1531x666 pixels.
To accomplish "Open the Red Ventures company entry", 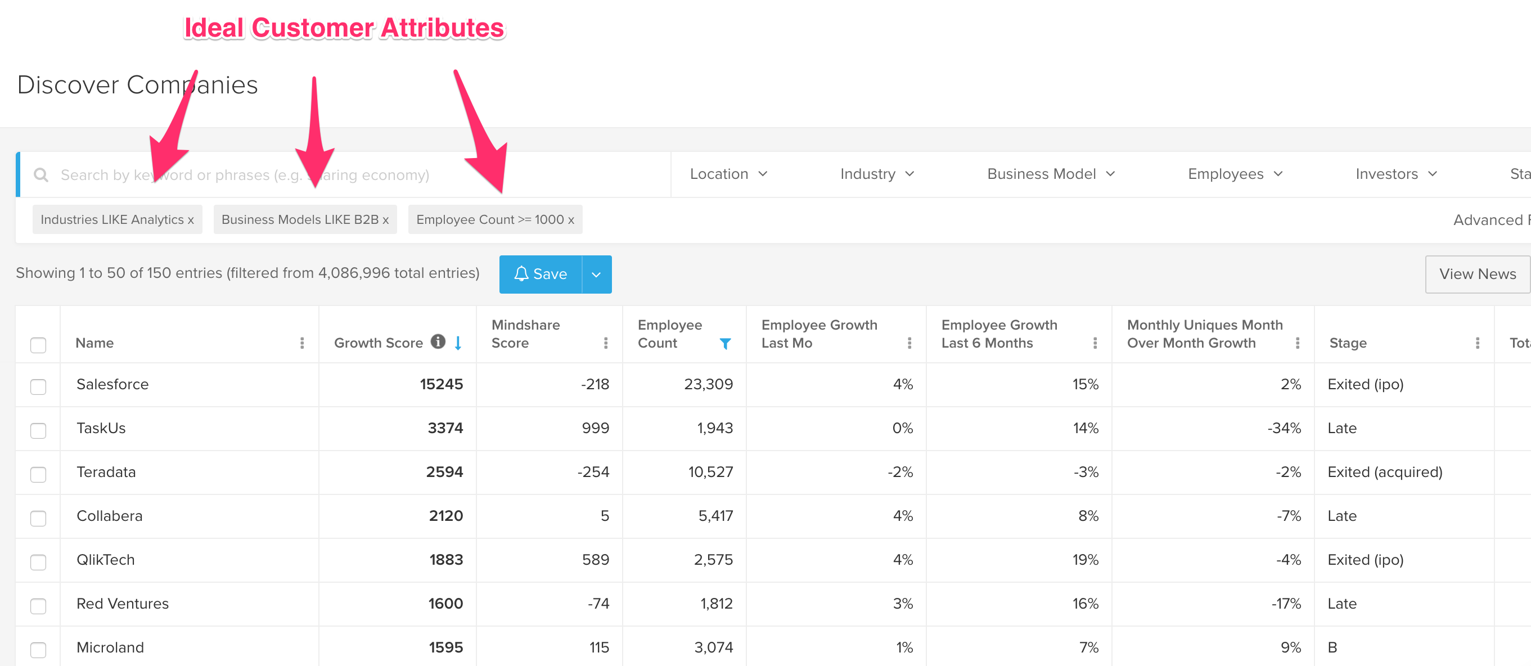I will pos(123,605).
